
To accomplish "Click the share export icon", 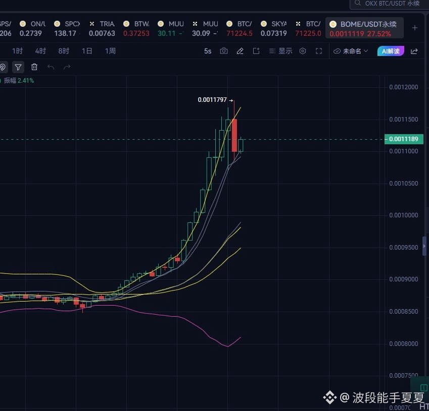I will pyautogui.click(x=414, y=51).
